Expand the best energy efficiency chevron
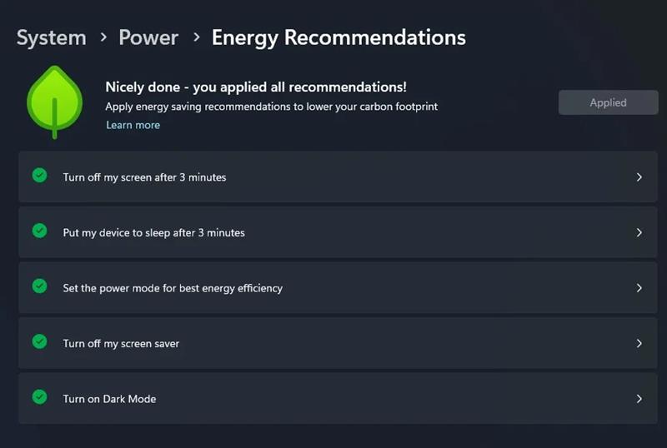 [x=639, y=288]
